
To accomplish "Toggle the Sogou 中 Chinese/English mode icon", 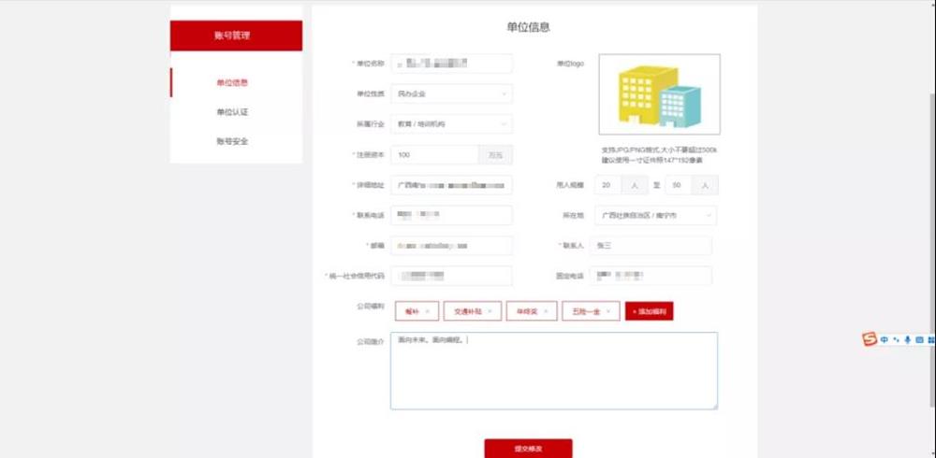I will (885, 339).
